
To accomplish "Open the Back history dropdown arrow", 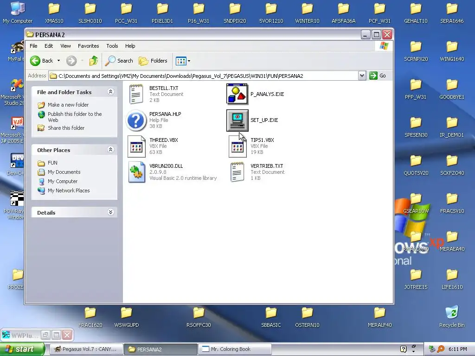I will (x=58, y=61).
